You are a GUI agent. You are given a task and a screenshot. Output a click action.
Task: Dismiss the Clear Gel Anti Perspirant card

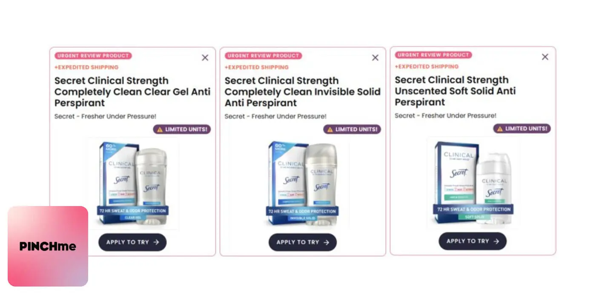pyautogui.click(x=205, y=57)
